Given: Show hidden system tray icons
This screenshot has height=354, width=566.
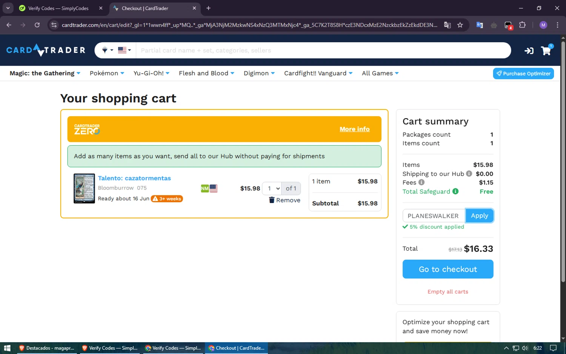Looking at the screenshot, I should [506, 348].
